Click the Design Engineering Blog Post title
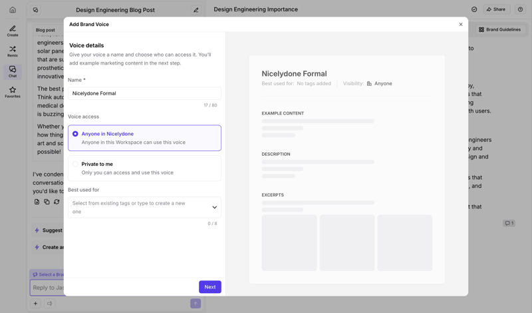Image resolution: width=532 pixels, height=313 pixels. (x=115, y=10)
